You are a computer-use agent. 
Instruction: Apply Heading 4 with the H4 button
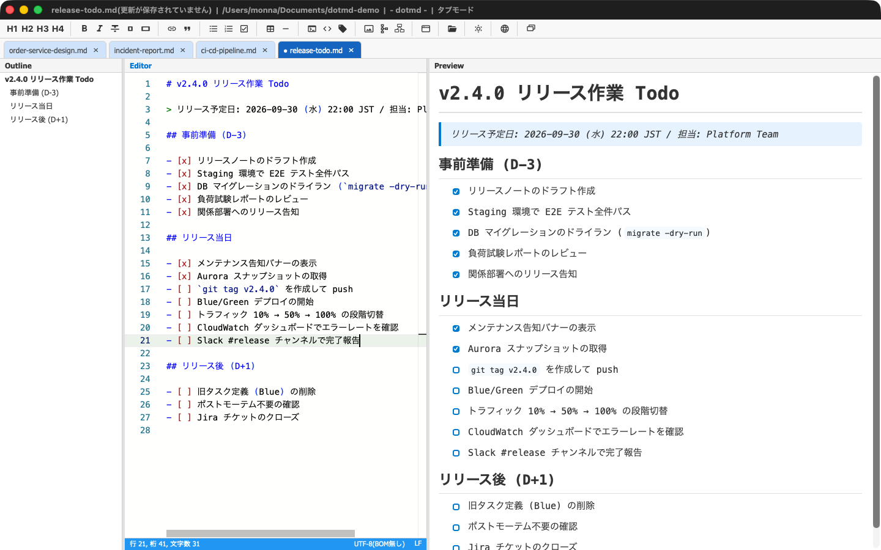click(x=58, y=29)
